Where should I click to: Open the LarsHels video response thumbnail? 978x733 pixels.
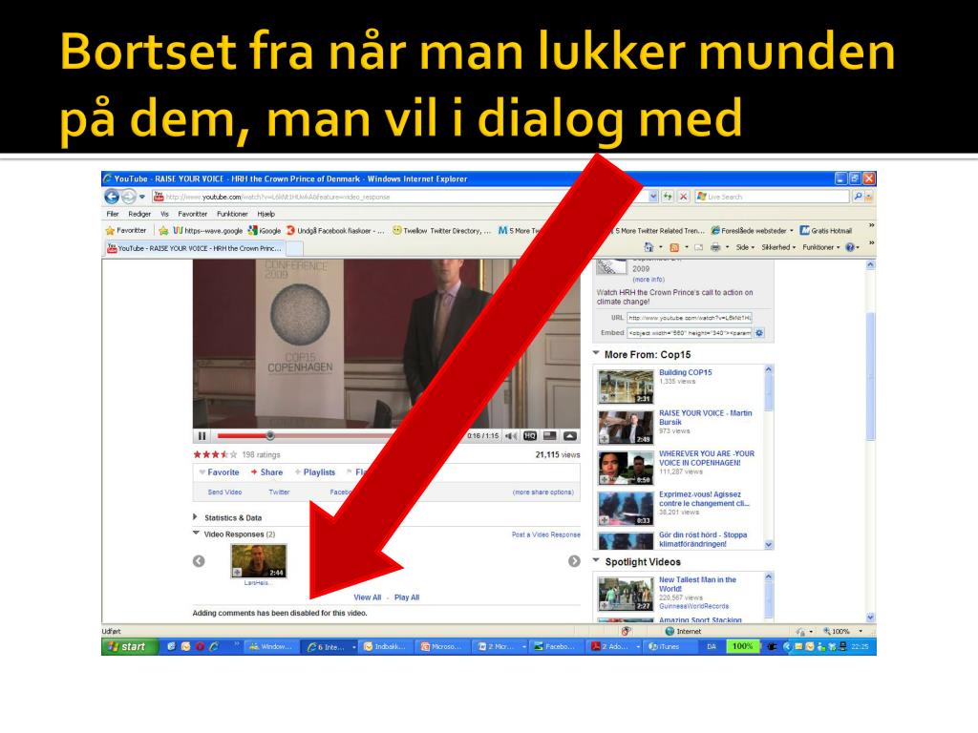(259, 561)
